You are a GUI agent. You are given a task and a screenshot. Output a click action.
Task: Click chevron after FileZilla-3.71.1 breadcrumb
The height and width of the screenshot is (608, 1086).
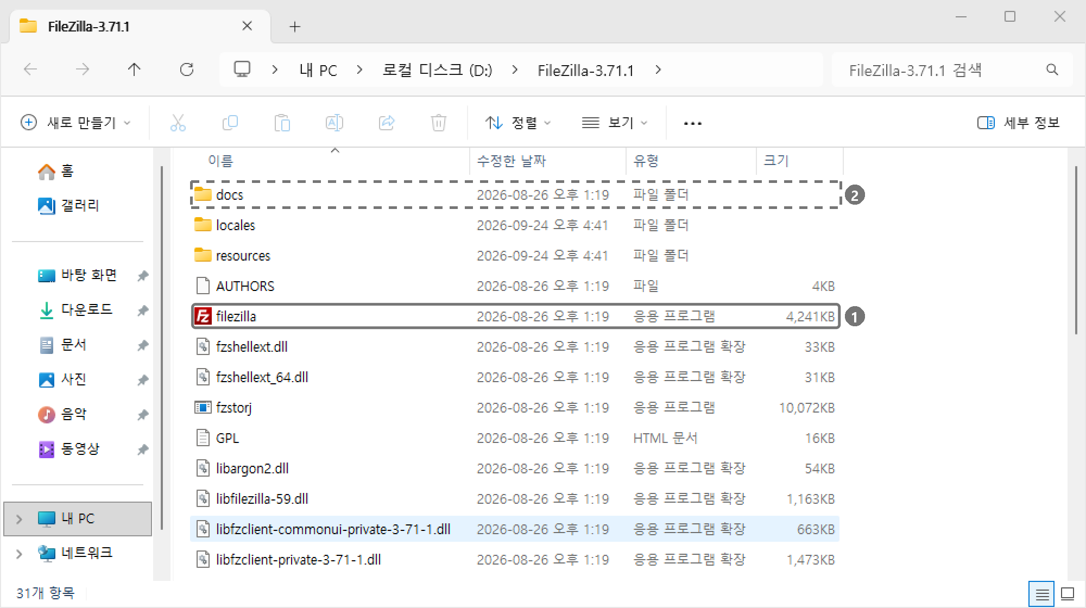pos(658,70)
